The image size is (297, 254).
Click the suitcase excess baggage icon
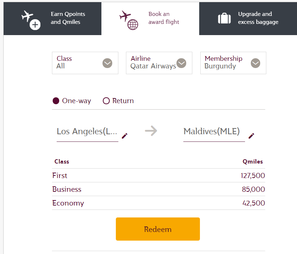click(x=224, y=18)
